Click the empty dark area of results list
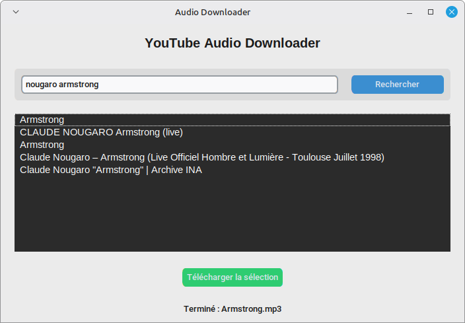The height and width of the screenshot is (323, 465). pos(232,215)
